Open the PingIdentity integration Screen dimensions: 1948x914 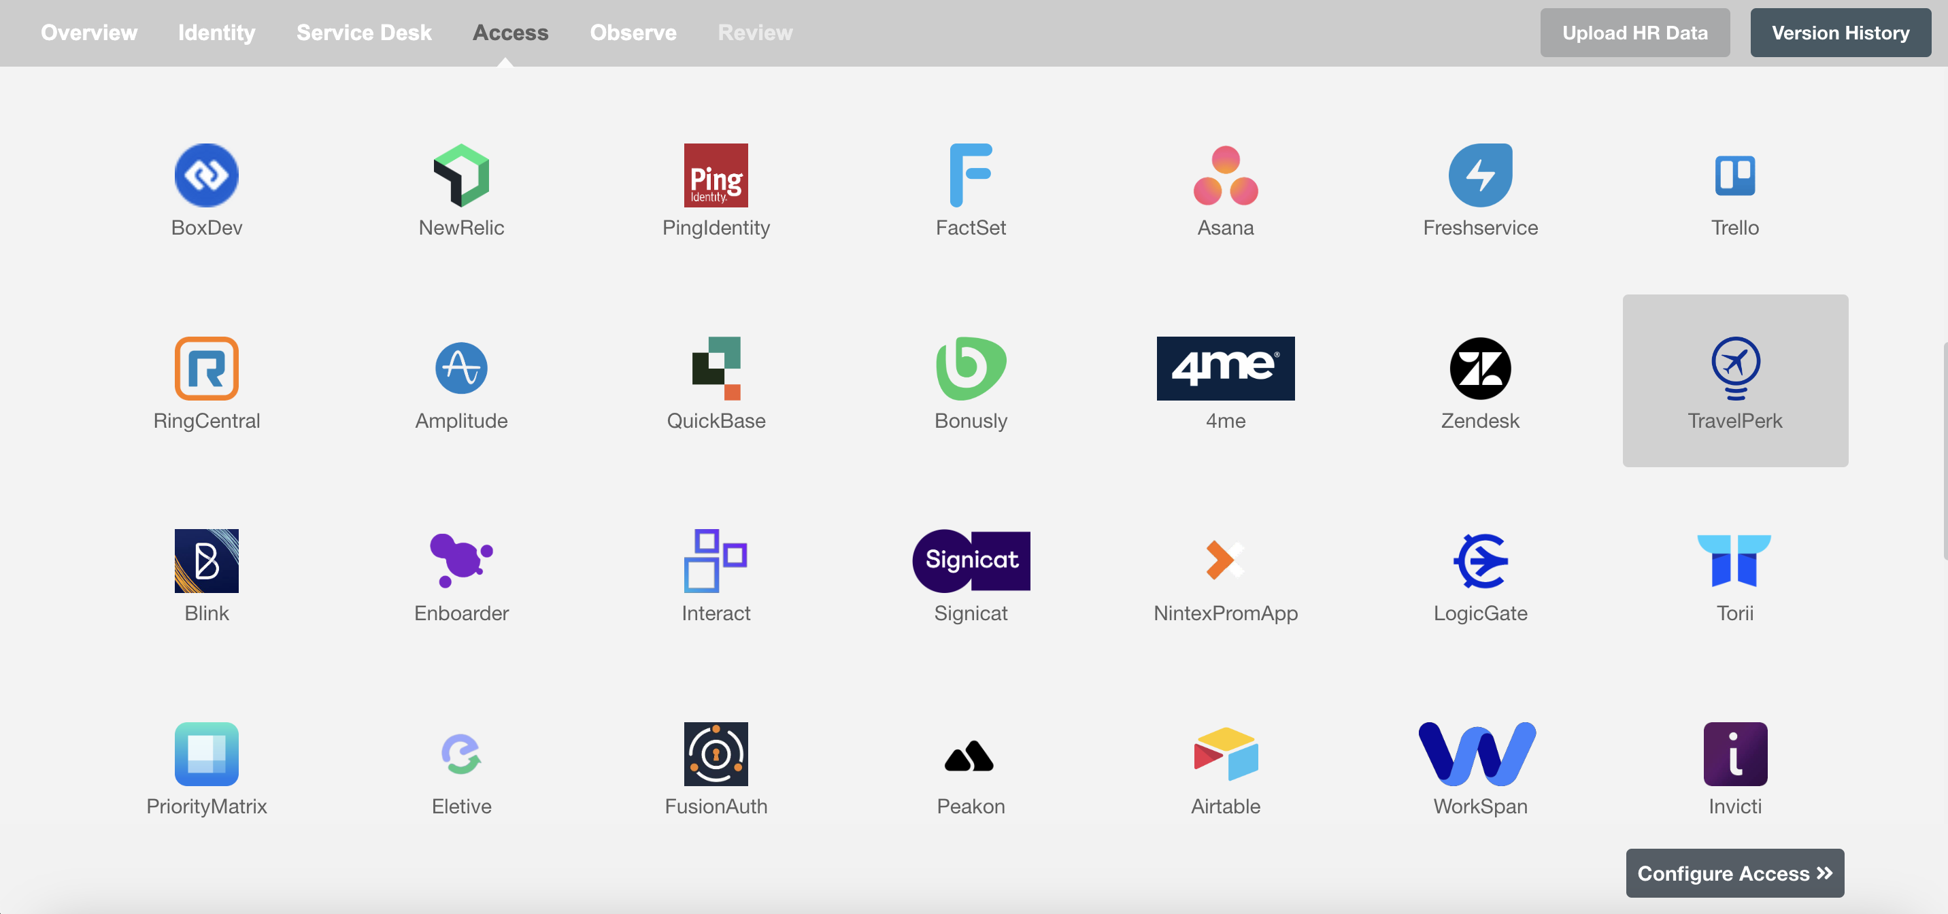click(x=716, y=188)
